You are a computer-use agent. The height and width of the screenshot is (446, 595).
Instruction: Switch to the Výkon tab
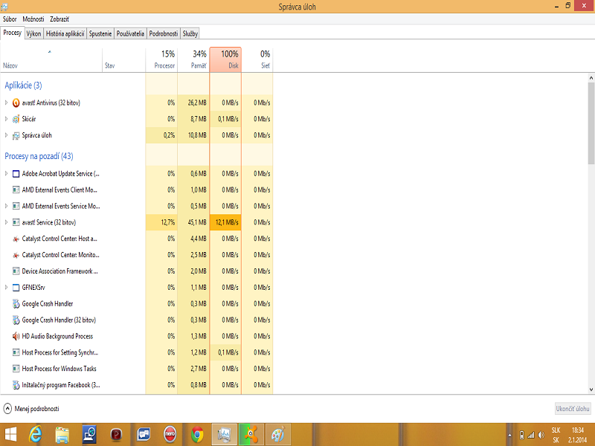point(33,33)
